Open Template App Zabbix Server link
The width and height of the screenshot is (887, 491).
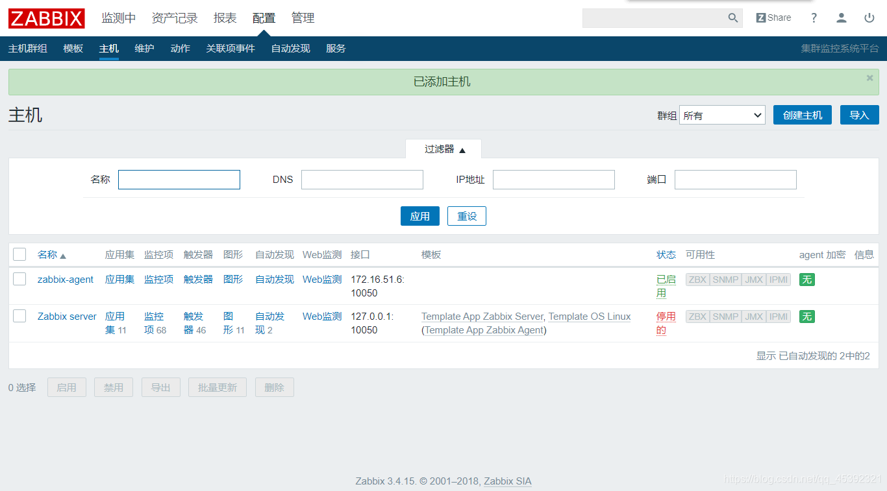[482, 317]
